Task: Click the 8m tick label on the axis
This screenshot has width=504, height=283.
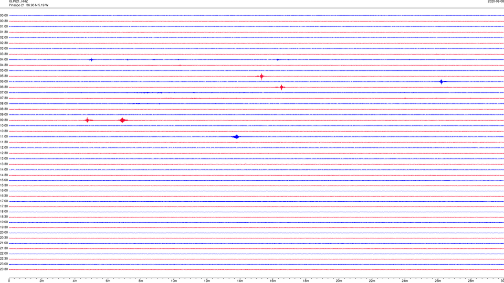Action: [x=141, y=281]
